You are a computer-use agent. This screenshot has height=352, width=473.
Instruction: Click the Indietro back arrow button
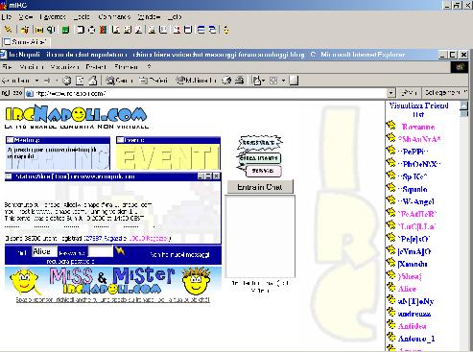tap(16, 81)
